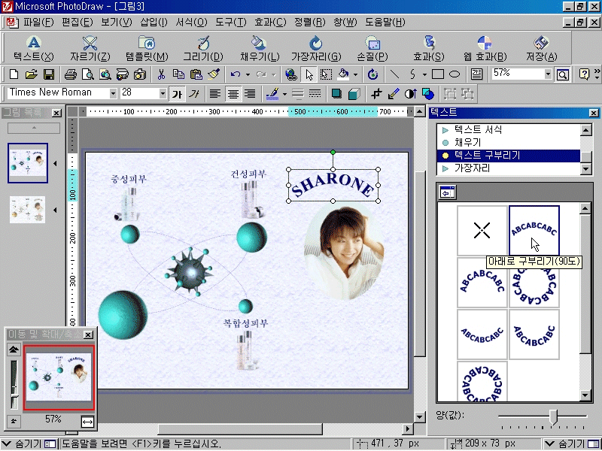
Task: Open the 텍스트(X) text tool
Action: point(34,49)
